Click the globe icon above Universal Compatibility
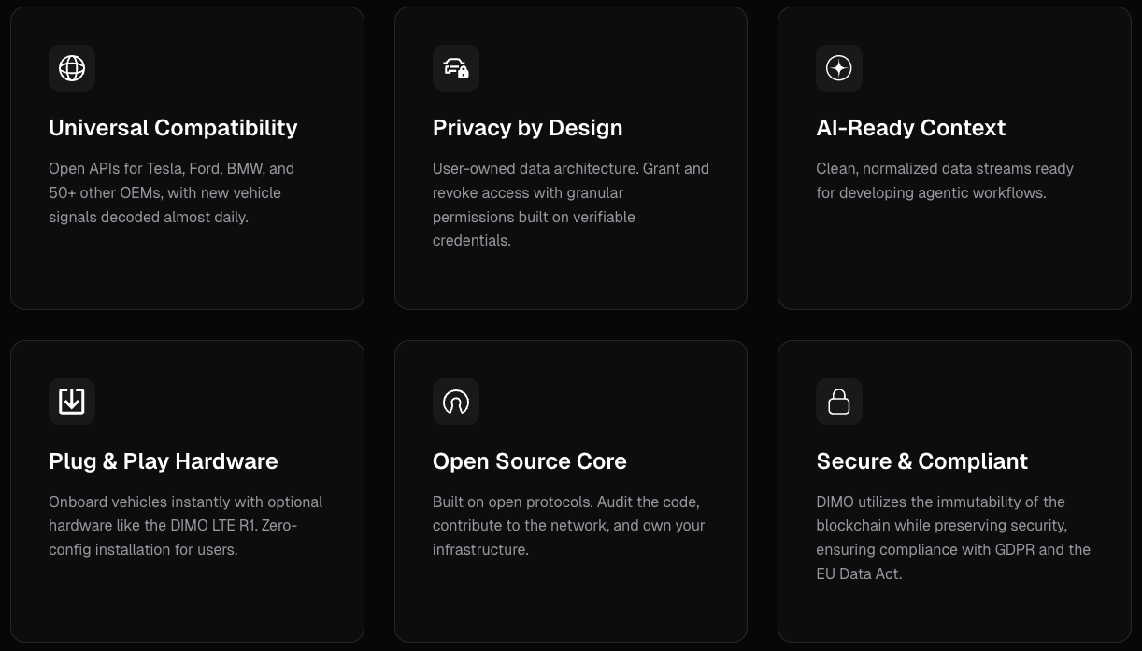Screen dimensions: 1142x651 tap(72, 67)
